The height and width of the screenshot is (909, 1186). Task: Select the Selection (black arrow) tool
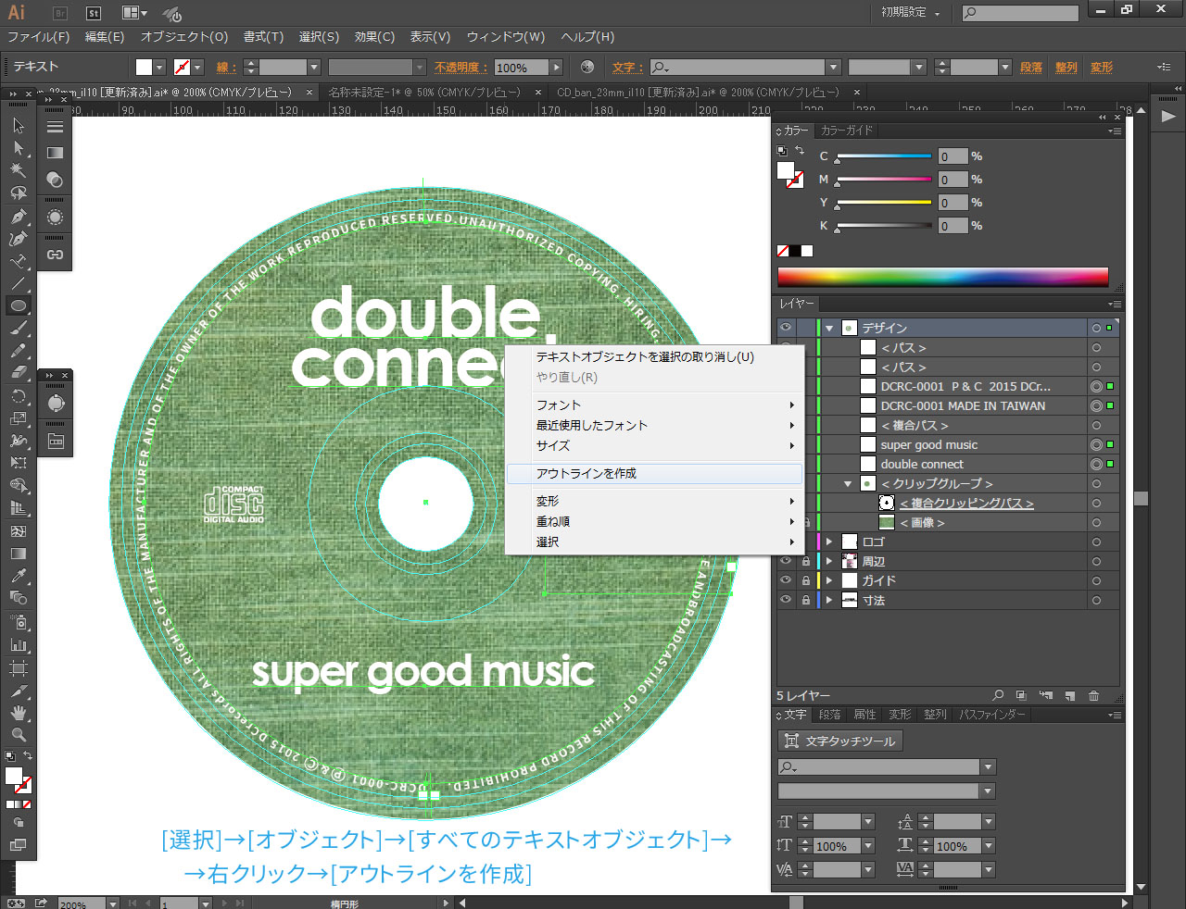pyautogui.click(x=18, y=126)
